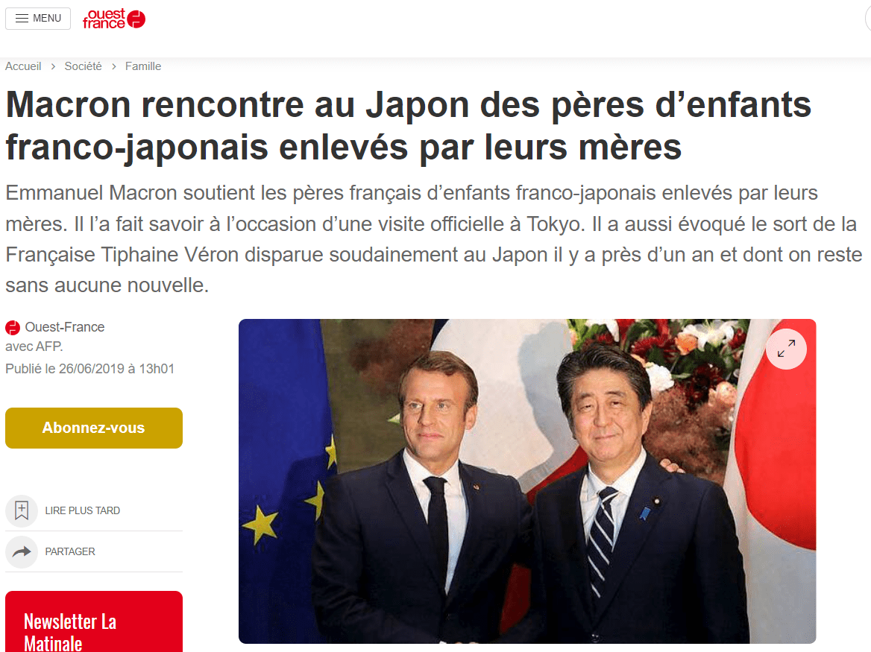Image resolution: width=871 pixels, height=652 pixels.
Task: Select the PARTAGER label
Action: click(70, 551)
